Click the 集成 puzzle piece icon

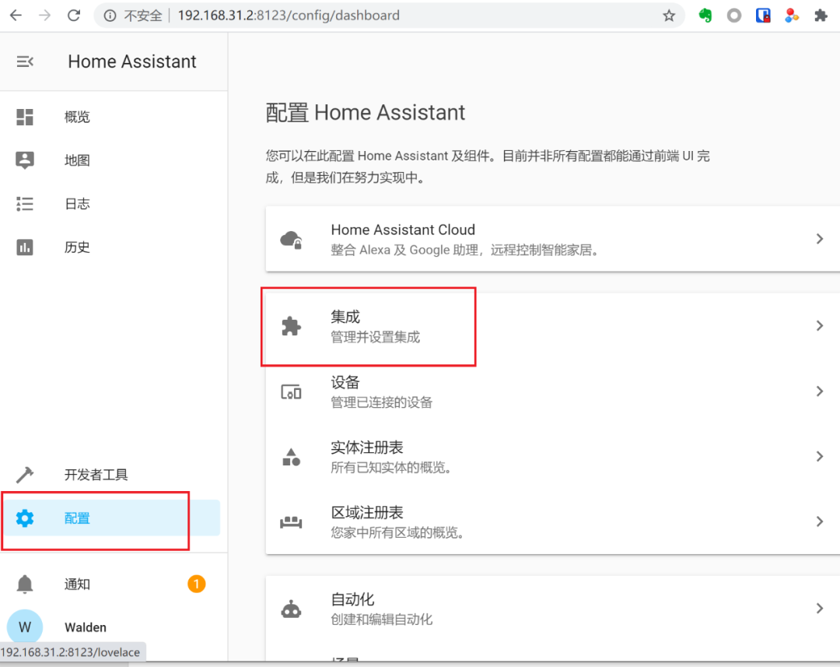(x=292, y=326)
